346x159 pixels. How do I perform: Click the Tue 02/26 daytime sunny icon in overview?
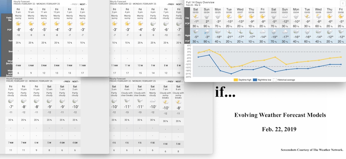point(229,16)
